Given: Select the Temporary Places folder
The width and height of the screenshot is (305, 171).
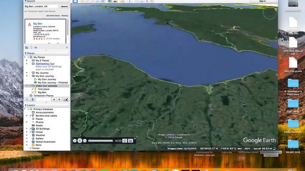Looking at the screenshot, I should (x=43, y=95).
